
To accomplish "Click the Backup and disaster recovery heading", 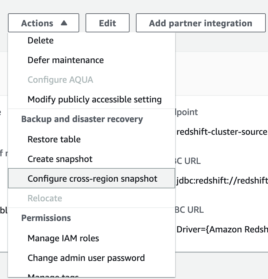I will pyautogui.click(x=82, y=119).
